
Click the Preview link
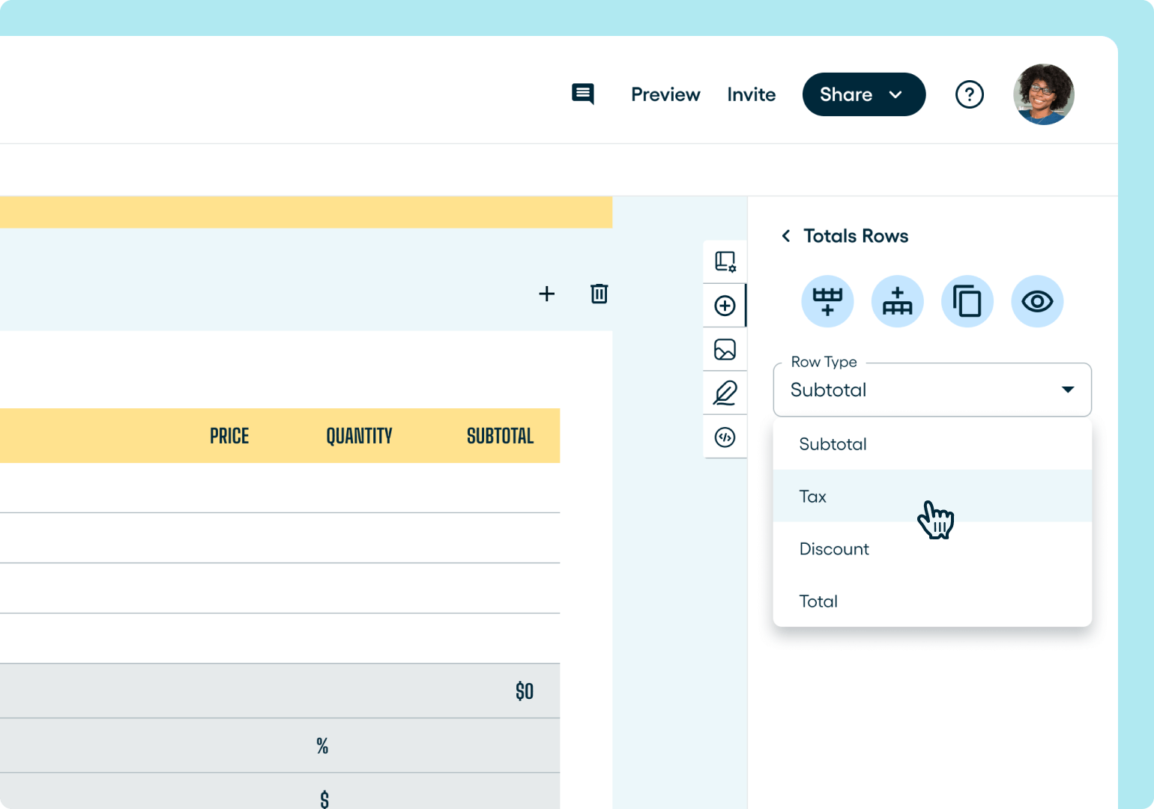tap(665, 94)
